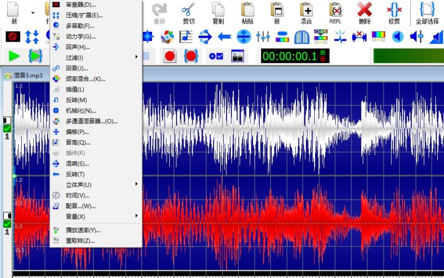Click the Mechanize gear effect icon
444x278 pixels.
[x=148, y=37]
